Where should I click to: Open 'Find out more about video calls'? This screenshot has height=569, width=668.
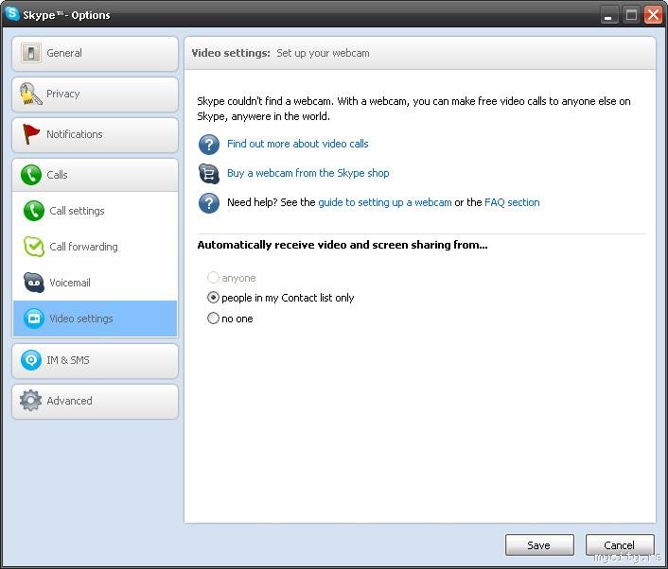pyautogui.click(x=297, y=144)
